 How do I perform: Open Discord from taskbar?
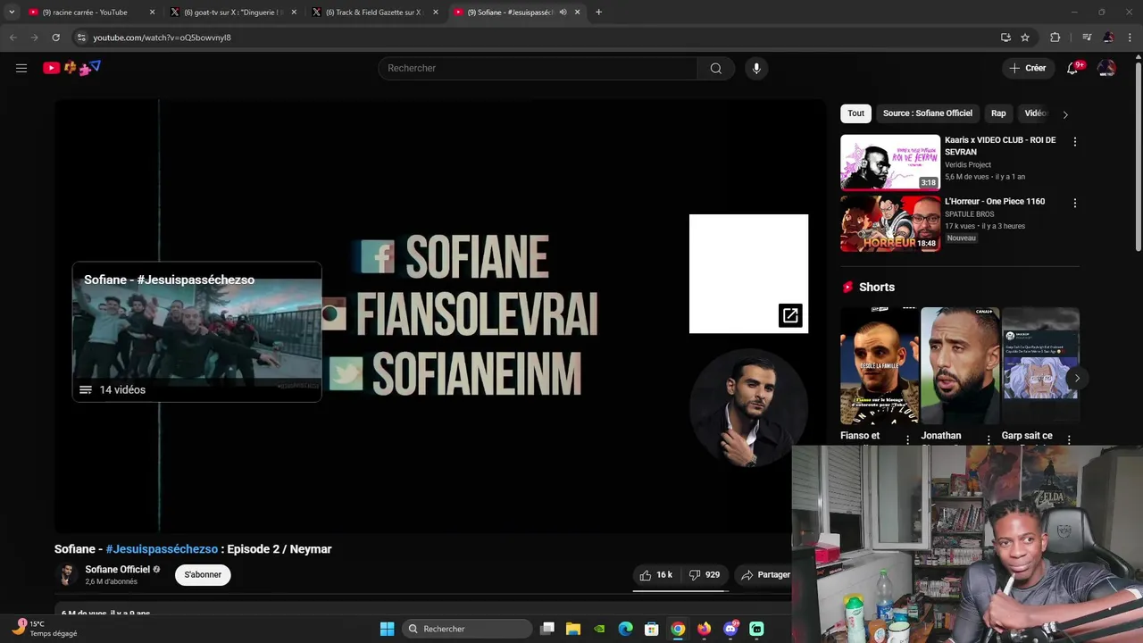pos(730,629)
